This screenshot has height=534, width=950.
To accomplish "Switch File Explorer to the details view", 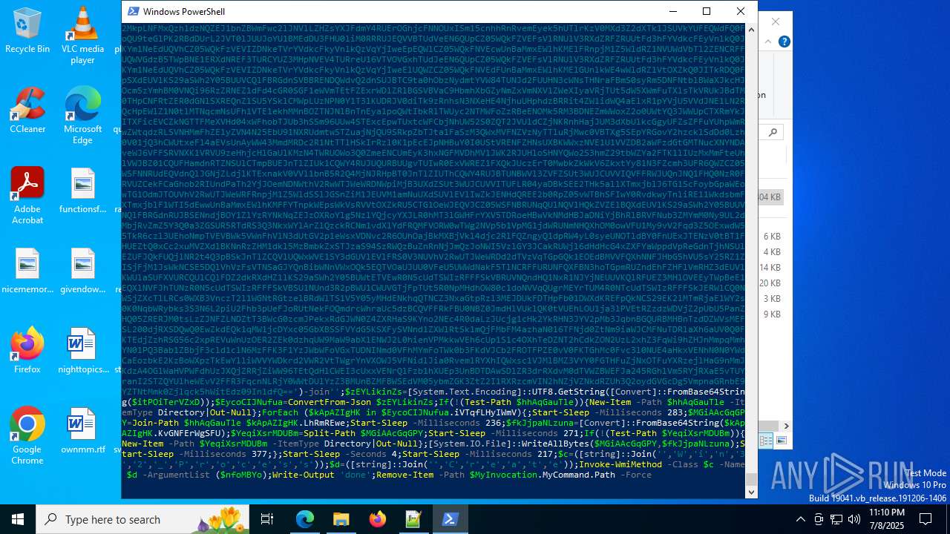I will 767,441.
